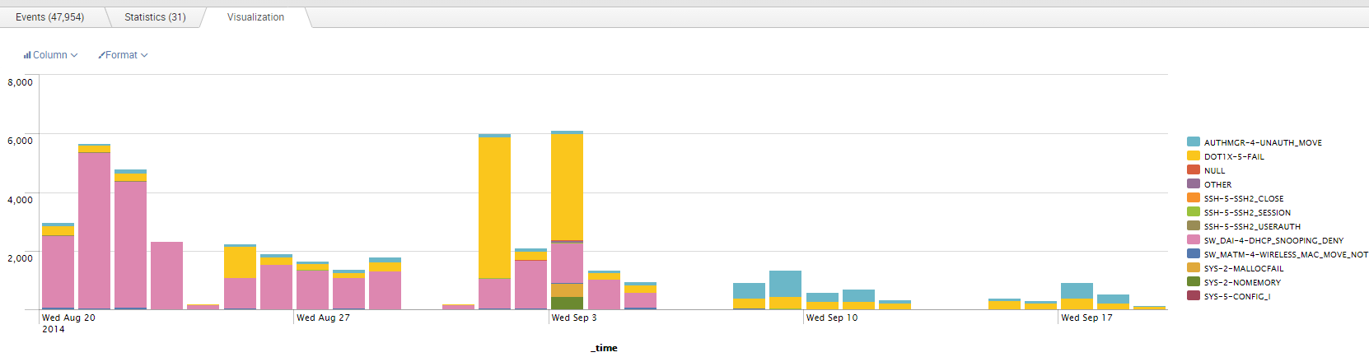Select the Visualization tab
1369x357 pixels.
[x=255, y=17]
